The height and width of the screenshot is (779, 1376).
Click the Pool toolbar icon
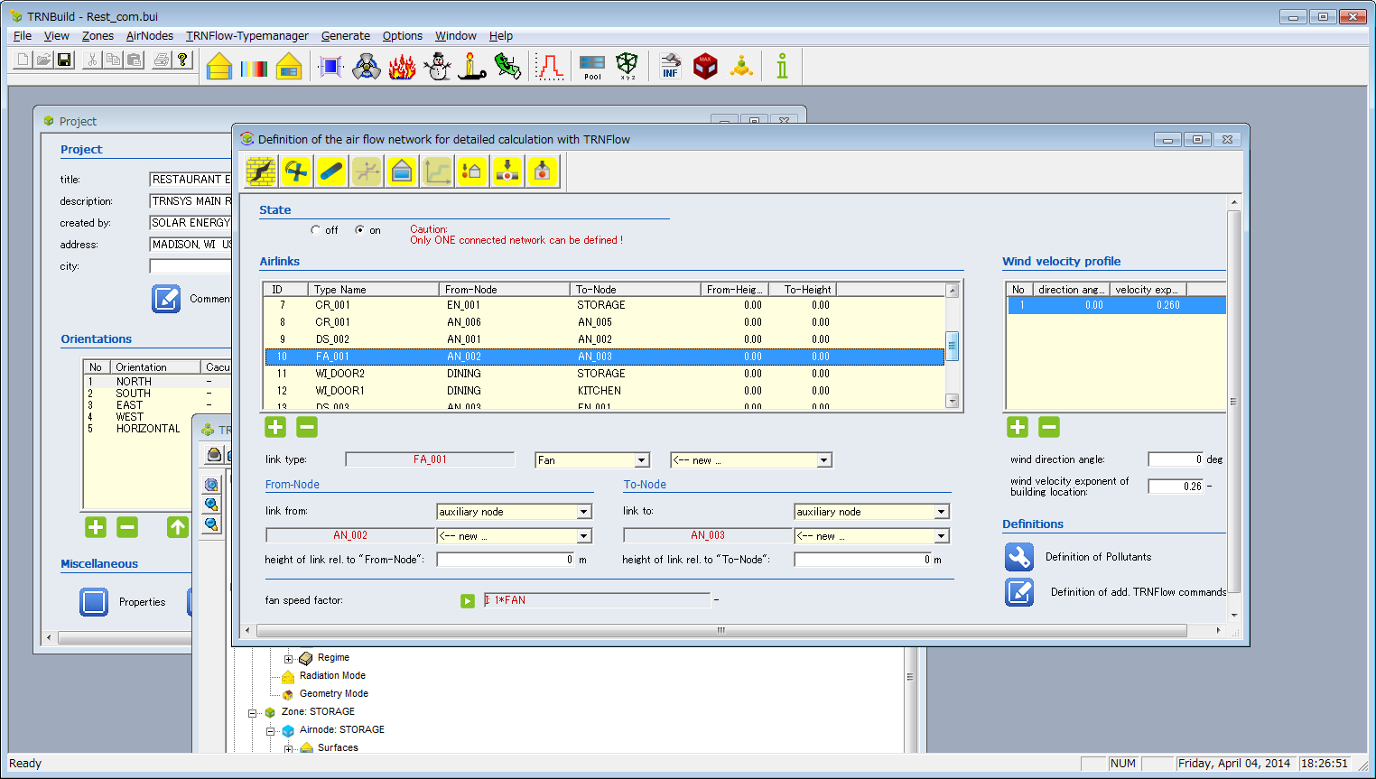pos(592,66)
